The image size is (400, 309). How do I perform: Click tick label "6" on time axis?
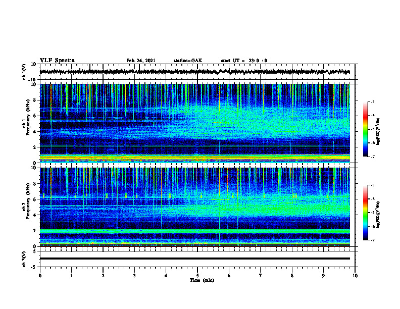[229, 276]
